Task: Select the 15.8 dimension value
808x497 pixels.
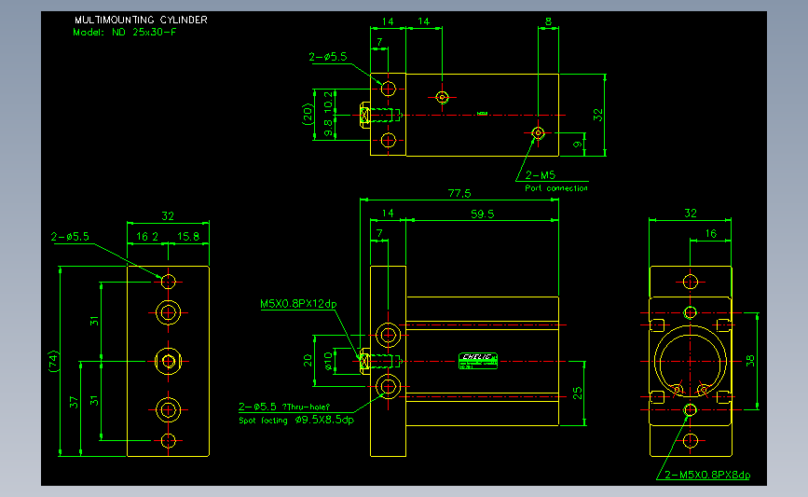Action: point(188,237)
